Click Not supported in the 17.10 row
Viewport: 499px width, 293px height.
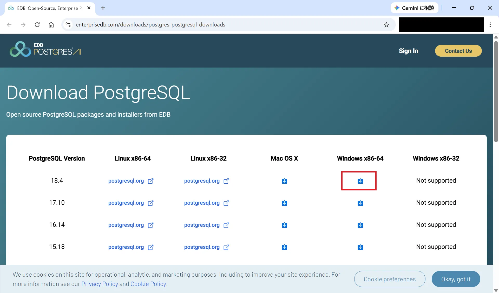coord(436,203)
